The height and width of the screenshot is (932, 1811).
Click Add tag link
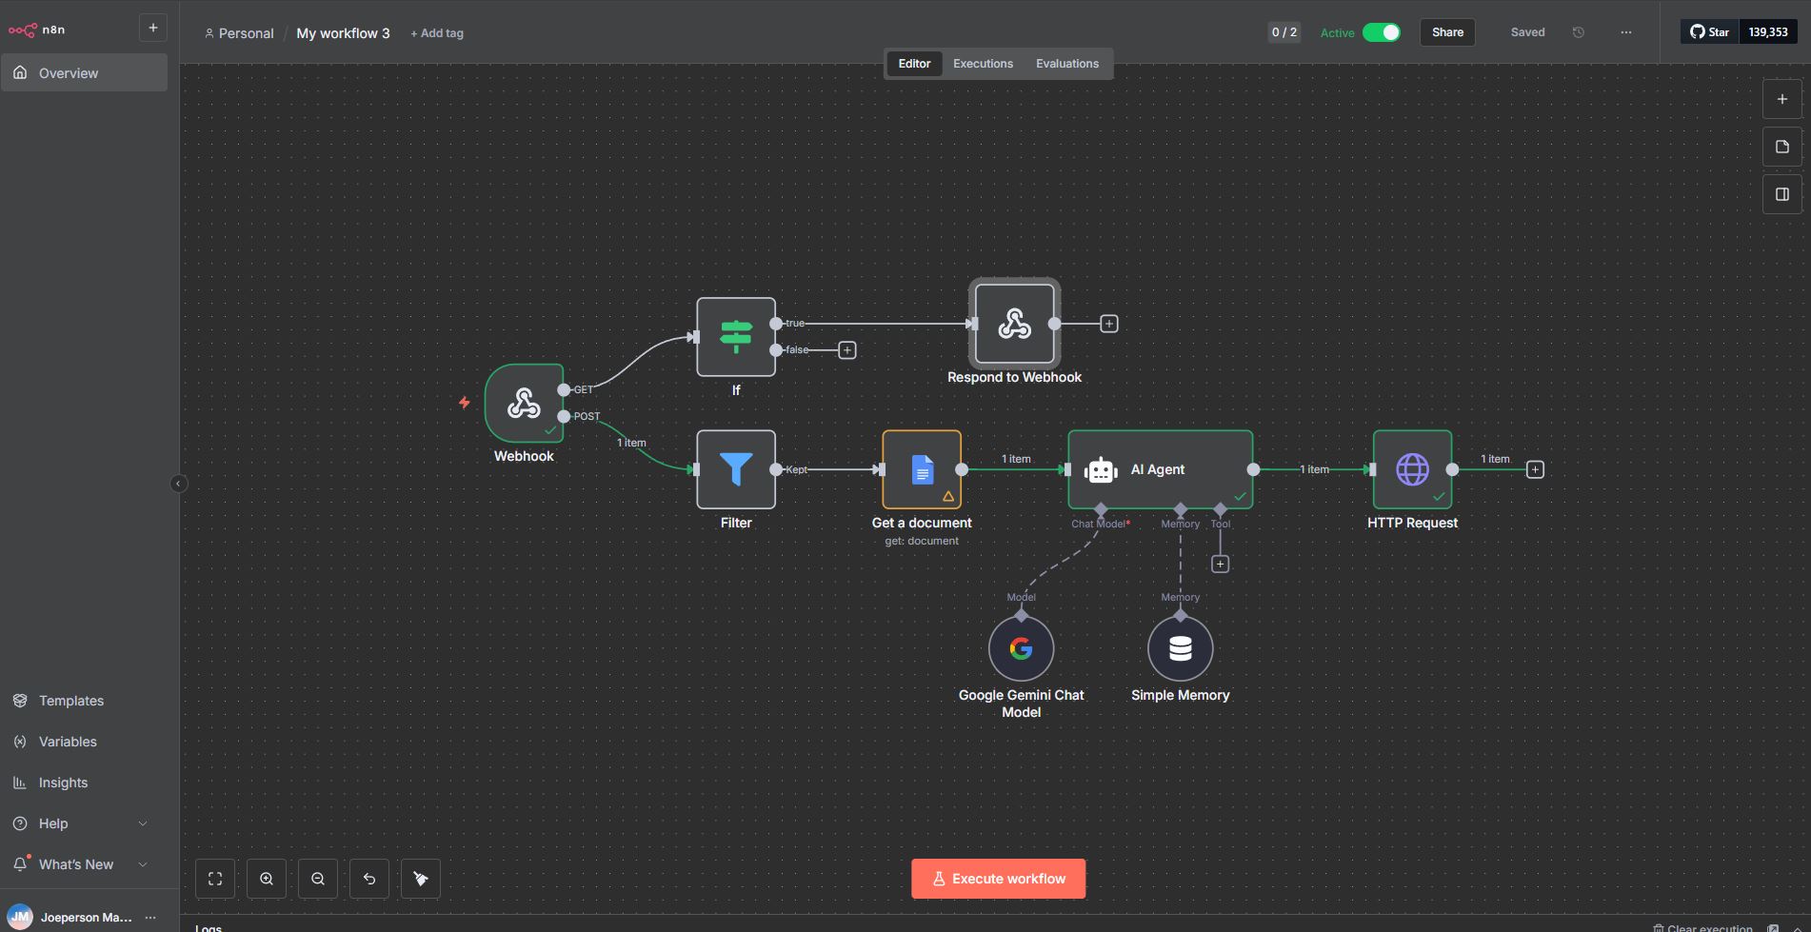[437, 33]
